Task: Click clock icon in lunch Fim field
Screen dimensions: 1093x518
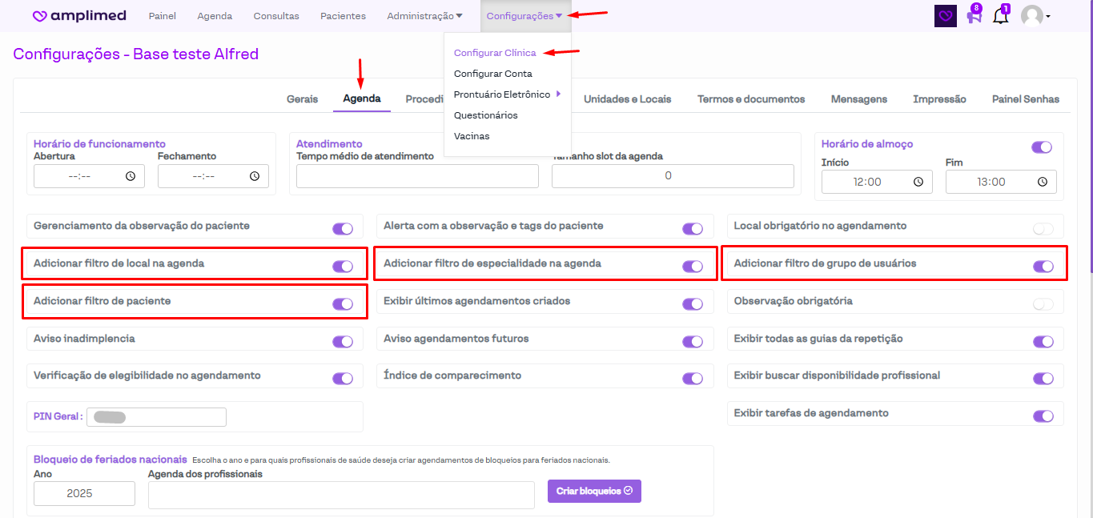Action: [x=1043, y=182]
